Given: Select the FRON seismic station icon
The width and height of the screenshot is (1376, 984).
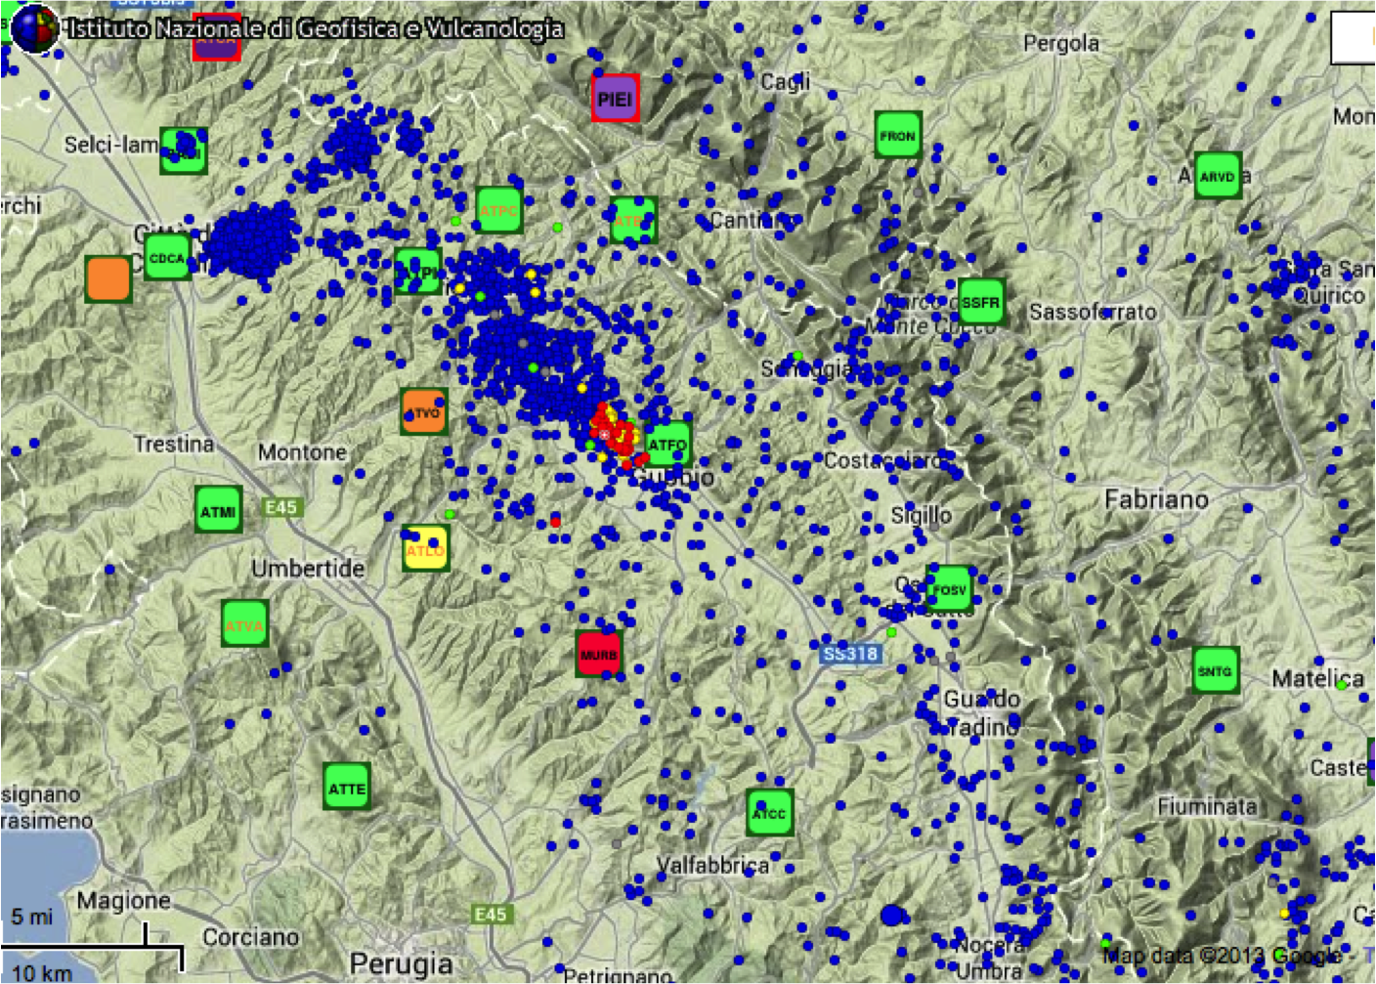Looking at the screenshot, I should point(897,136).
